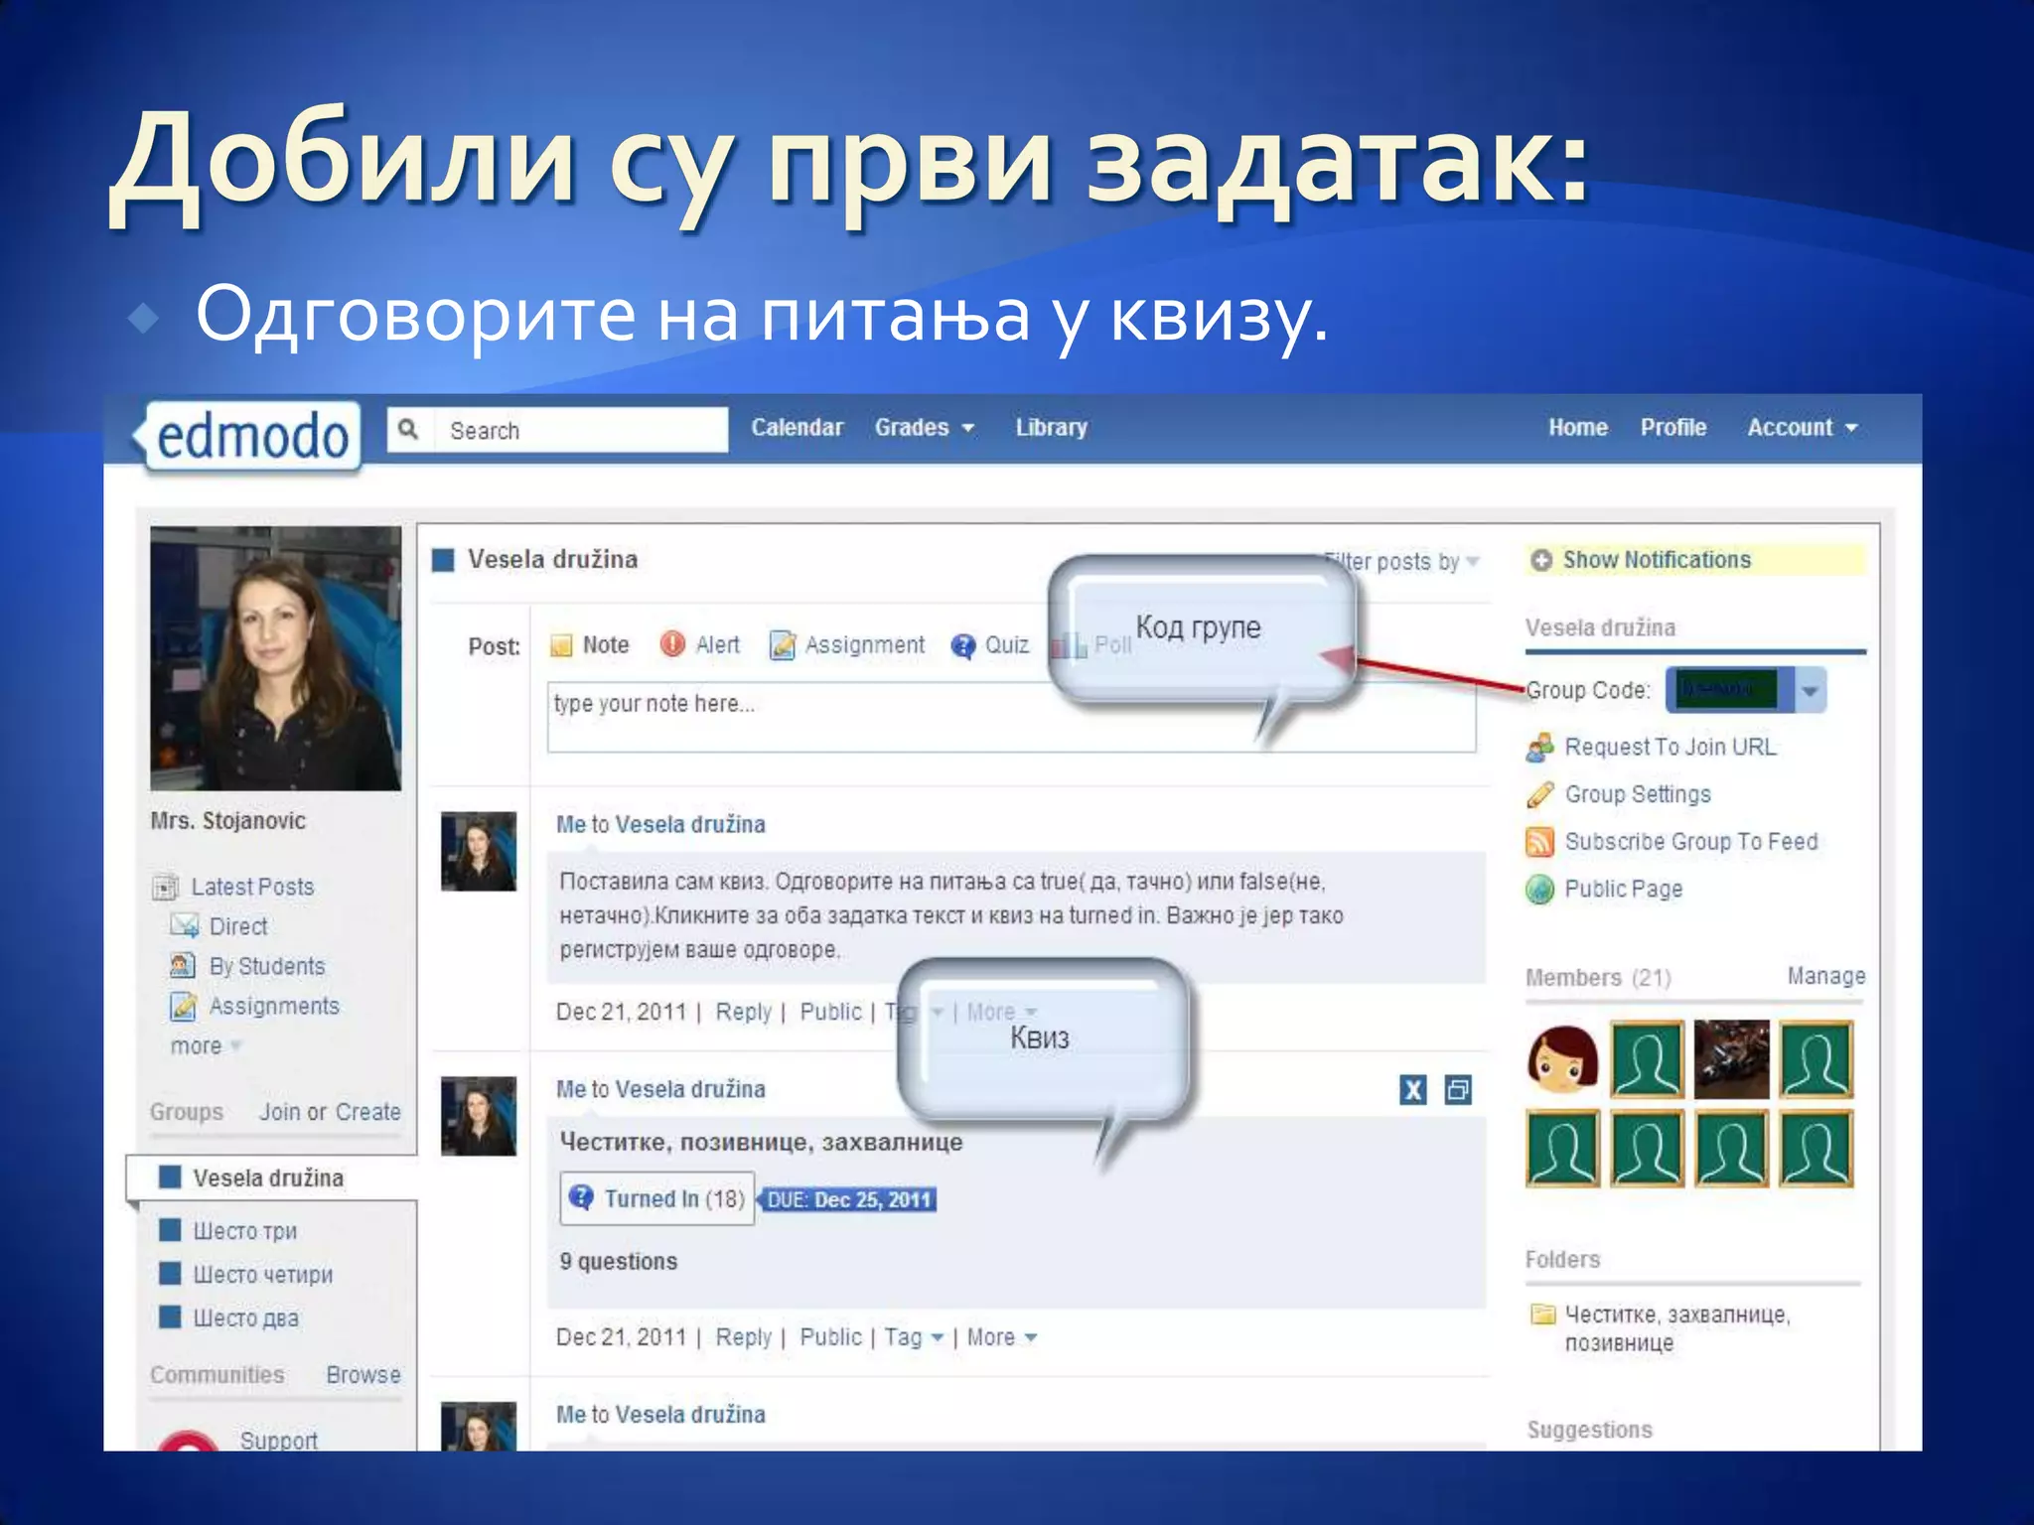This screenshot has width=2034, height=1525.
Task: Click the Browse communities link
Action: click(x=363, y=1375)
